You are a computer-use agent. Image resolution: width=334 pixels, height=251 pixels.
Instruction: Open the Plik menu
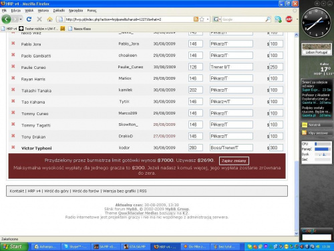(4, 11)
